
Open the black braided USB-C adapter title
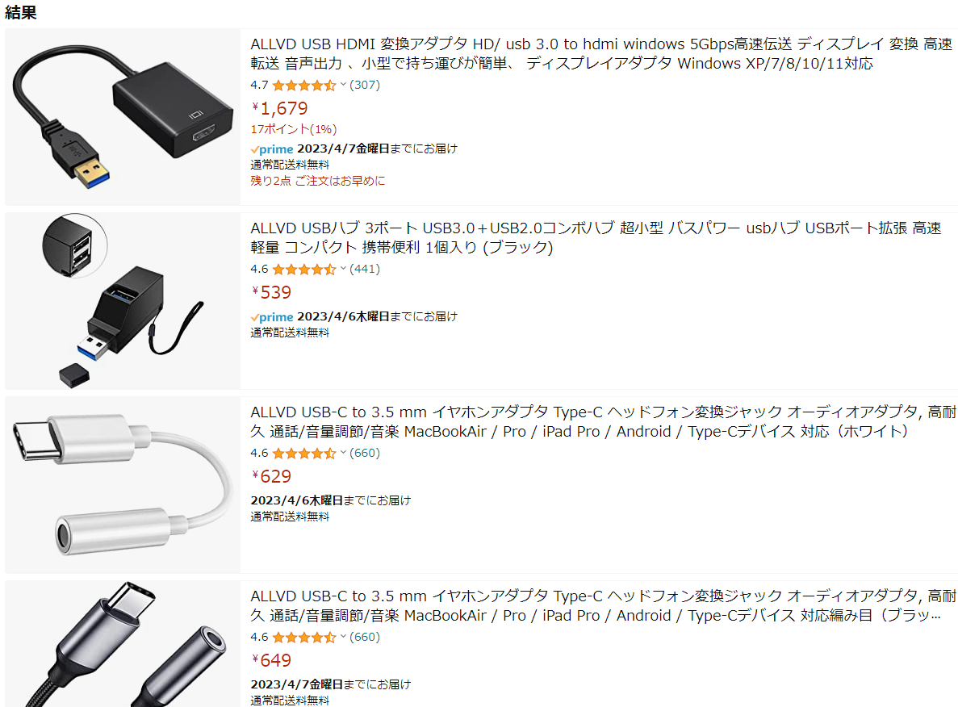tap(603, 605)
